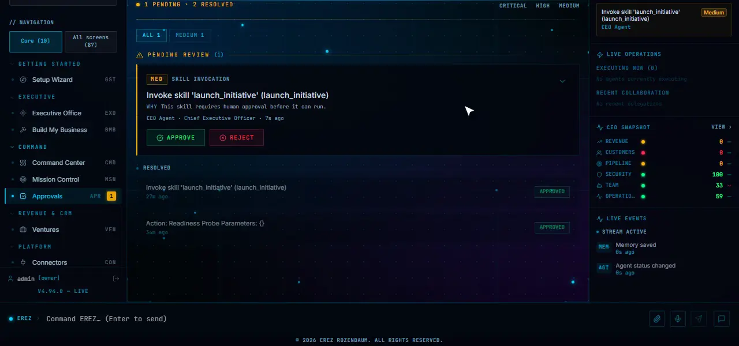The height and width of the screenshot is (346, 739).
Task: Click the APPROVED badge on launch_initiative row
Action: [552, 191]
